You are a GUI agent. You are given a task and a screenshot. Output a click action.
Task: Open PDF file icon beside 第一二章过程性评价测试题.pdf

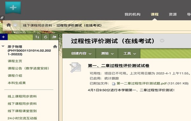tap(114, 84)
